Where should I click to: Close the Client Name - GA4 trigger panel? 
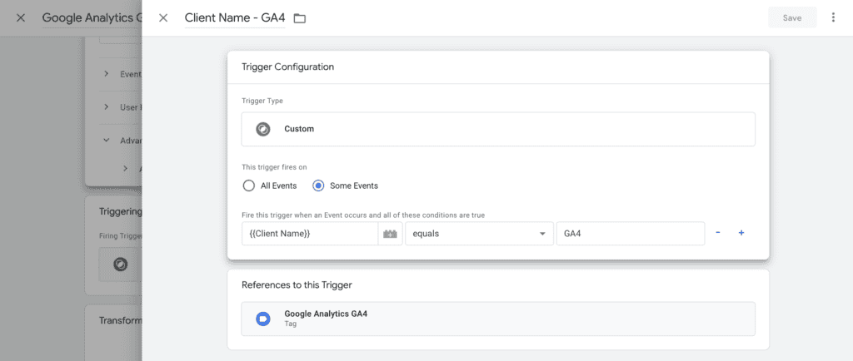coord(163,17)
